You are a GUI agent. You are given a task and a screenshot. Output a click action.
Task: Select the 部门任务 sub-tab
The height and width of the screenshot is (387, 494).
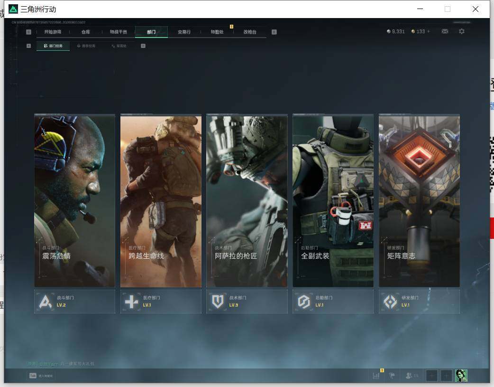click(x=53, y=46)
